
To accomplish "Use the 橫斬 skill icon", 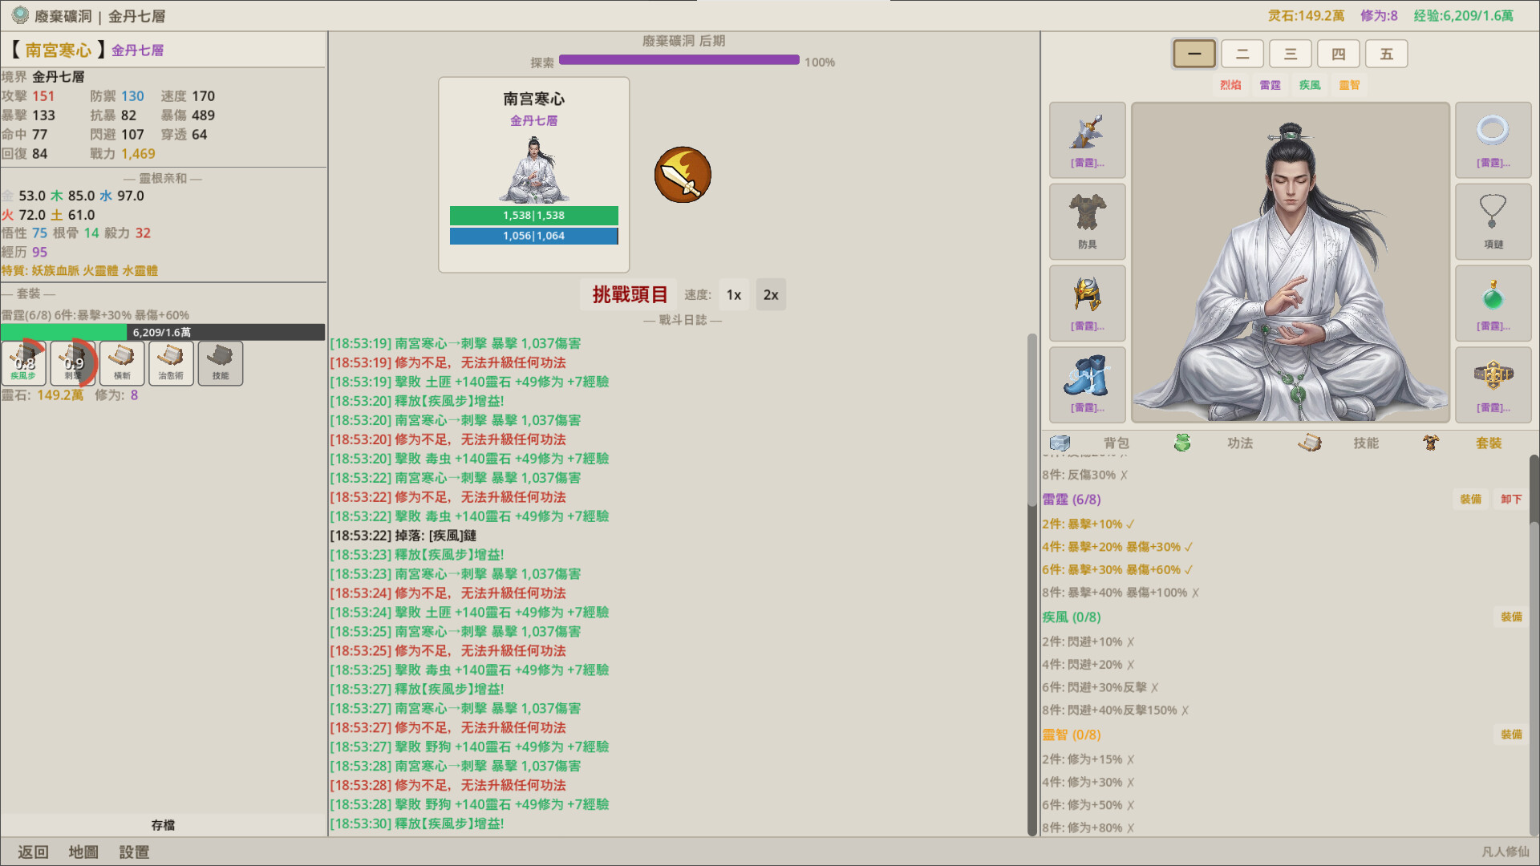I will [122, 362].
